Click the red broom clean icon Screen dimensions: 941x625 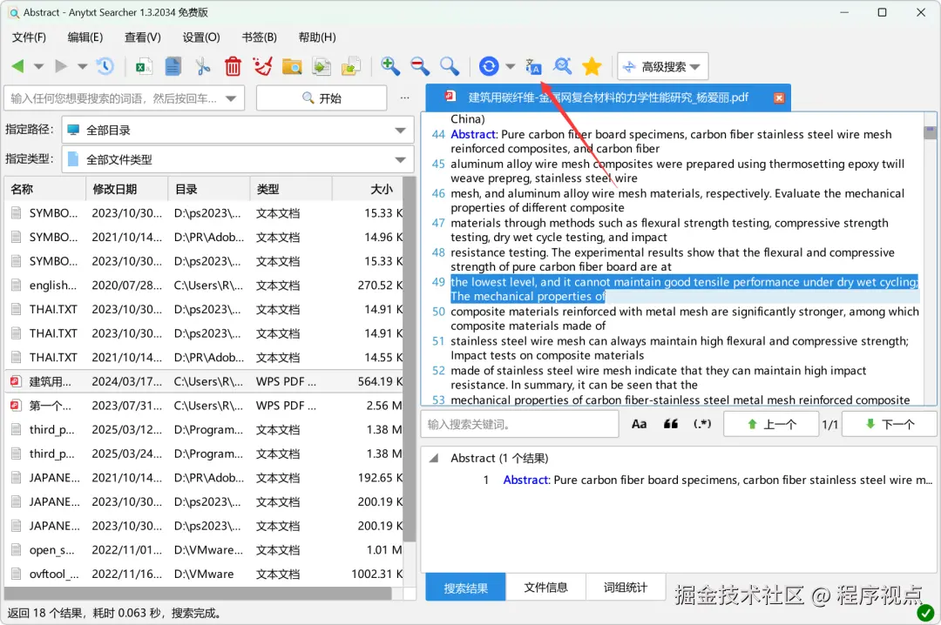pyautogui.click(x=263, y=66)
